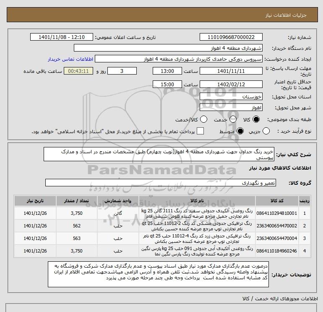Click the کد کالا column header

pyautogui.click(x=277, y=201)
